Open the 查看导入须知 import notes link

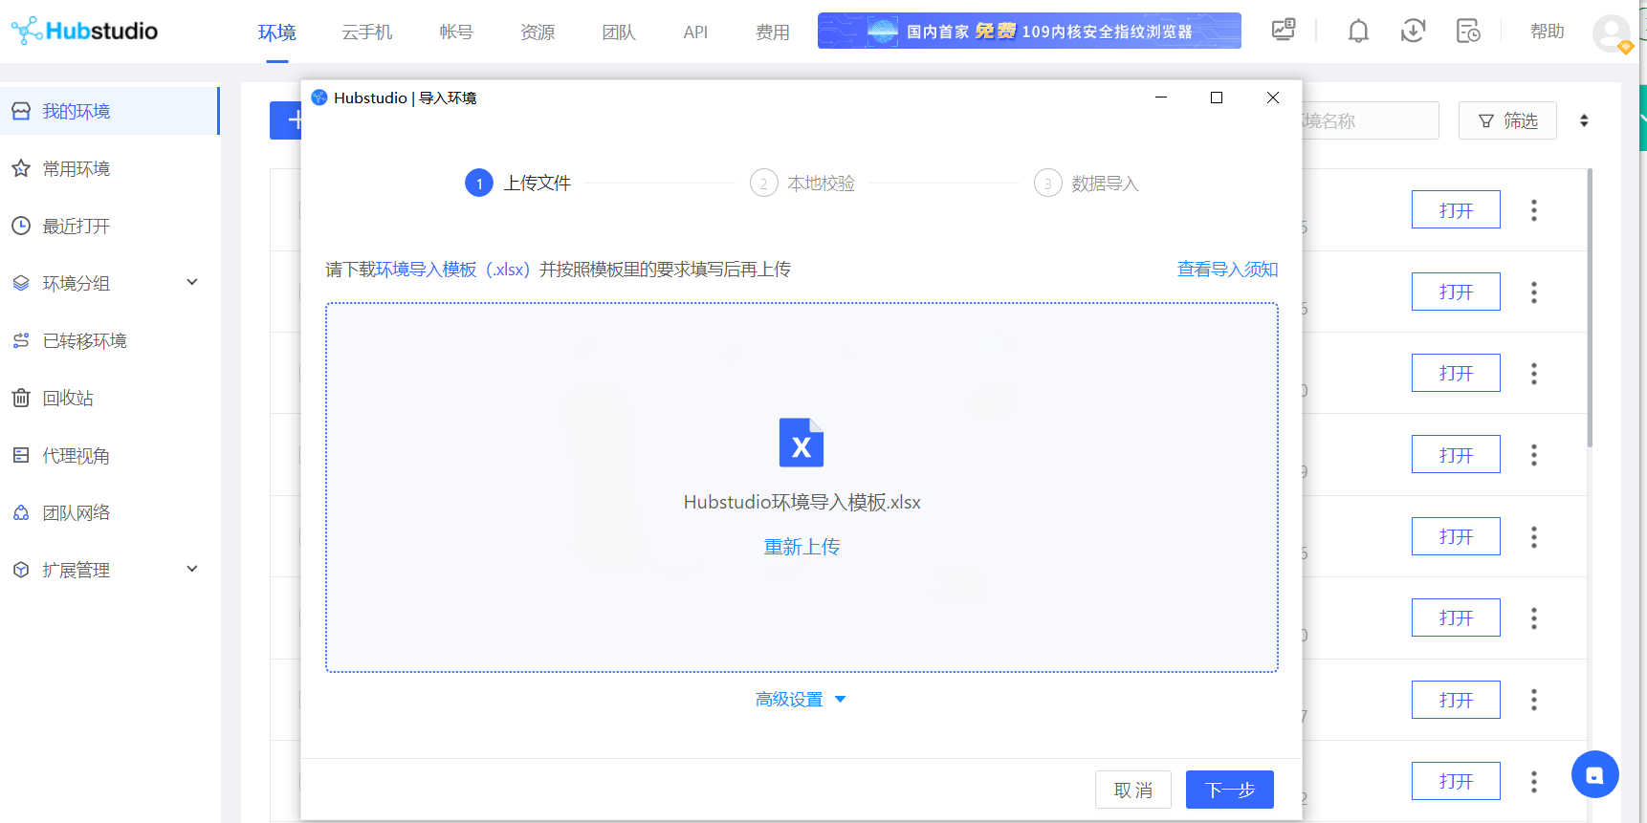[1226, 270]
